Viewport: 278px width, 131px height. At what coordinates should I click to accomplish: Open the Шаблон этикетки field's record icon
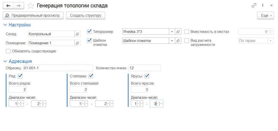coord(178,41)
